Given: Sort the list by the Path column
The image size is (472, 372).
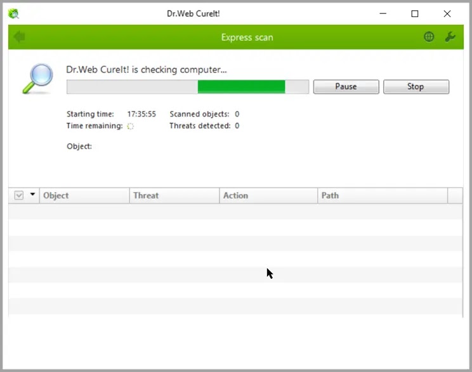Looking at the screenshot, I should tap(383, 195).
